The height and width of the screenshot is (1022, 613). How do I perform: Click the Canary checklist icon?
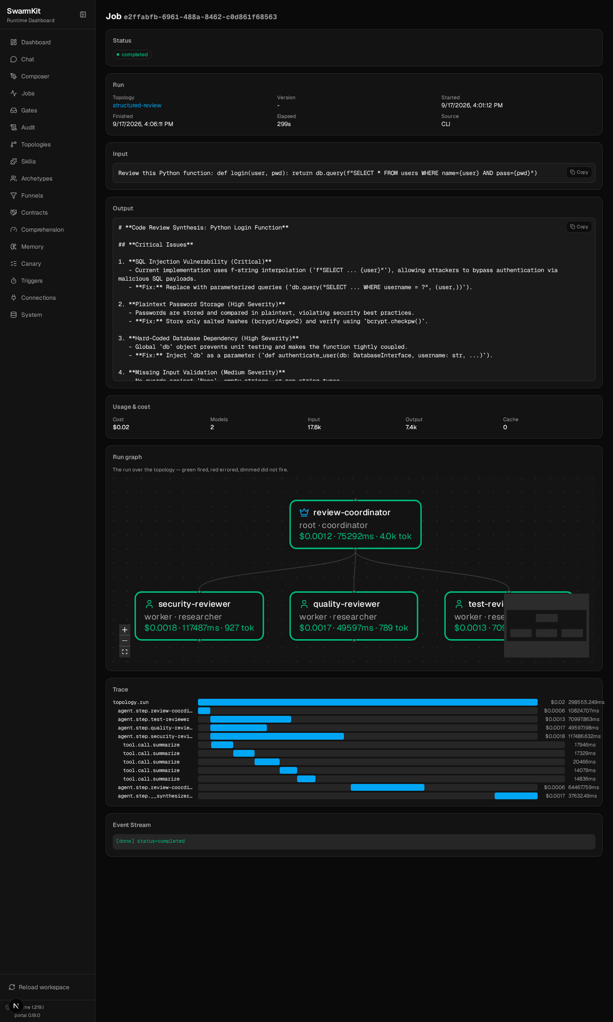[x=14, y=264]
